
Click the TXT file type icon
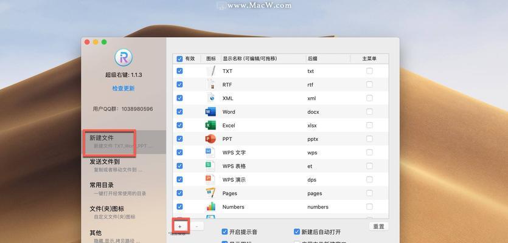pos(211,71)
